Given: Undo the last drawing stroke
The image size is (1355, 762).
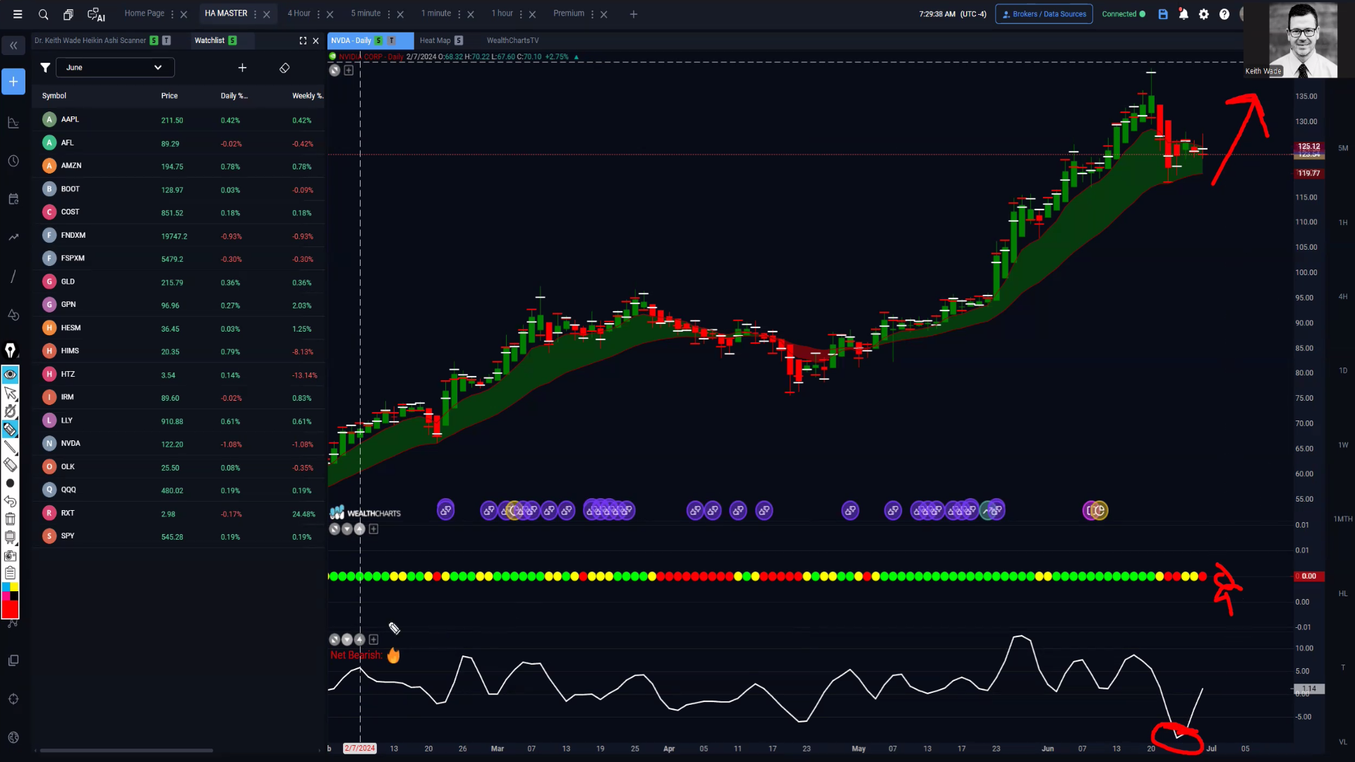Looking at the screenshot, I should [x=10, y=502].
